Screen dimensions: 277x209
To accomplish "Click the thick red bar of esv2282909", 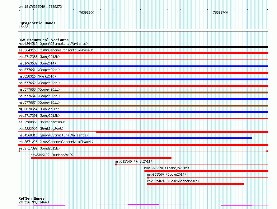I will (x=182, y=132).
